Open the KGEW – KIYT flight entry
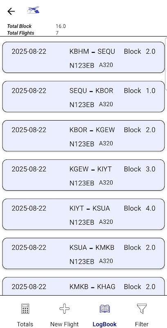Image resolution: width=167 pixels, height=328 pixels. tap(83, 175)
